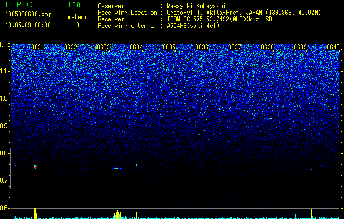The height and width of the screenshot is (219, 344).
Task: Click the 0.9 frequency axis label
Action: click(x=5, y=126)
